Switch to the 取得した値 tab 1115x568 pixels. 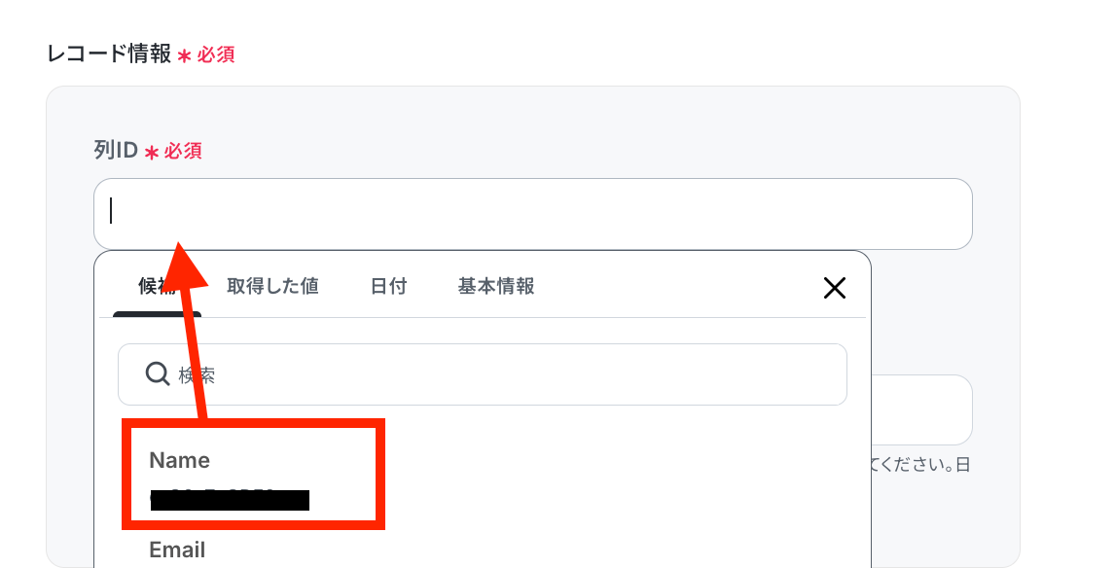272,287
